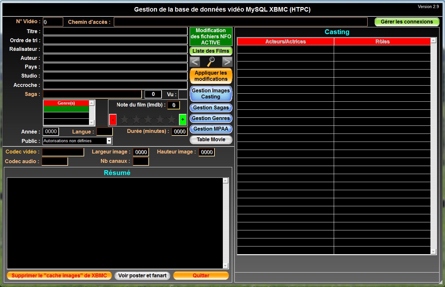Open the Public authorisations dropdown
The width and height of the screenshot is (445, 287).
[x=109, y=141]
